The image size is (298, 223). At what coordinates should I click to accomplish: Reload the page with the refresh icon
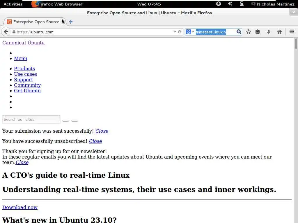pos(180,32)
